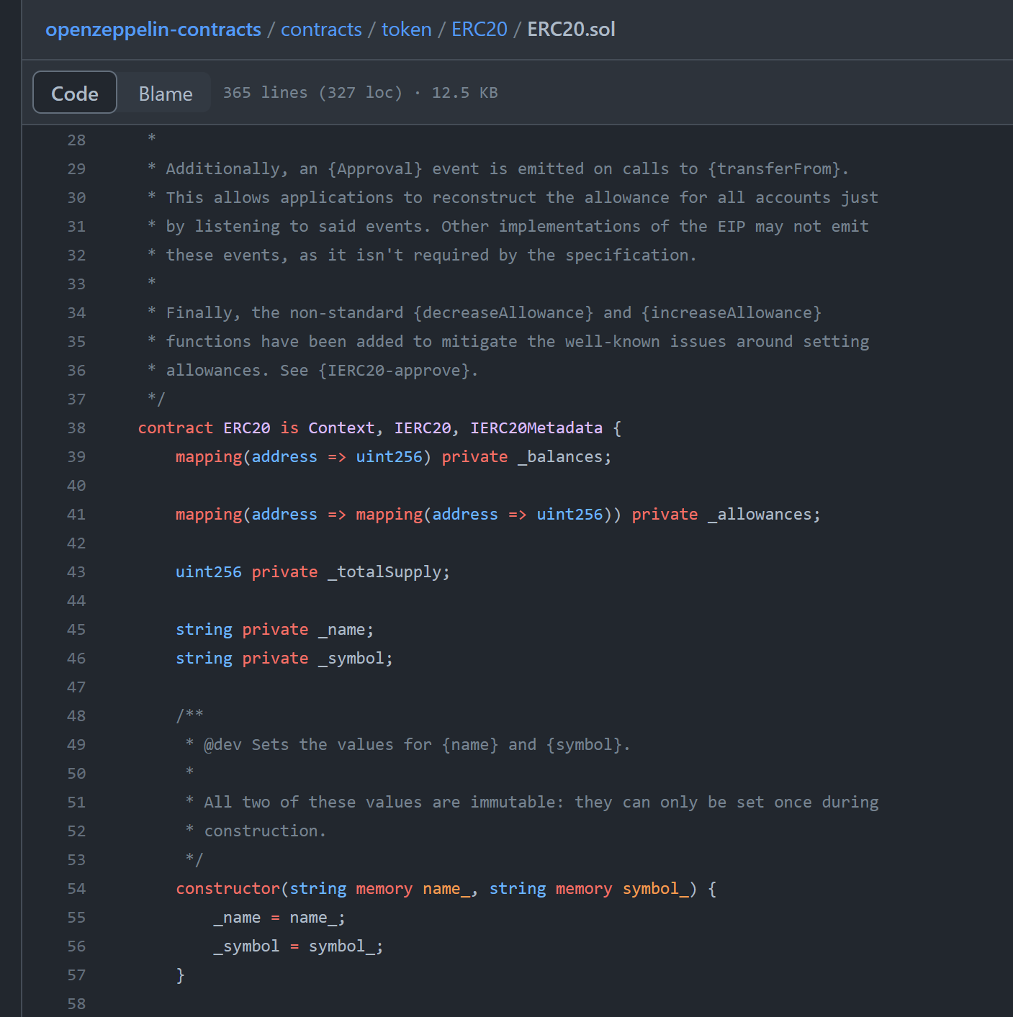Select the Code view tab

pos(75,94)
